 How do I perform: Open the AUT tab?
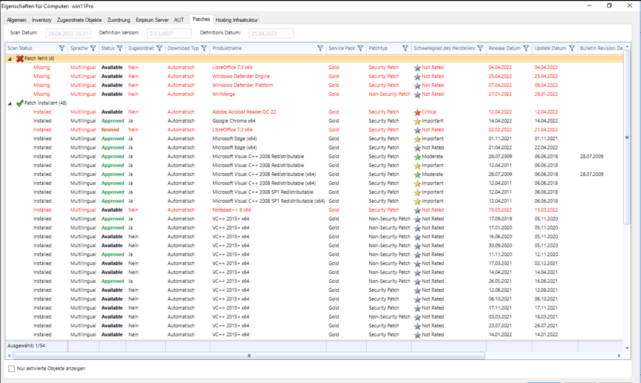(179, 20)
